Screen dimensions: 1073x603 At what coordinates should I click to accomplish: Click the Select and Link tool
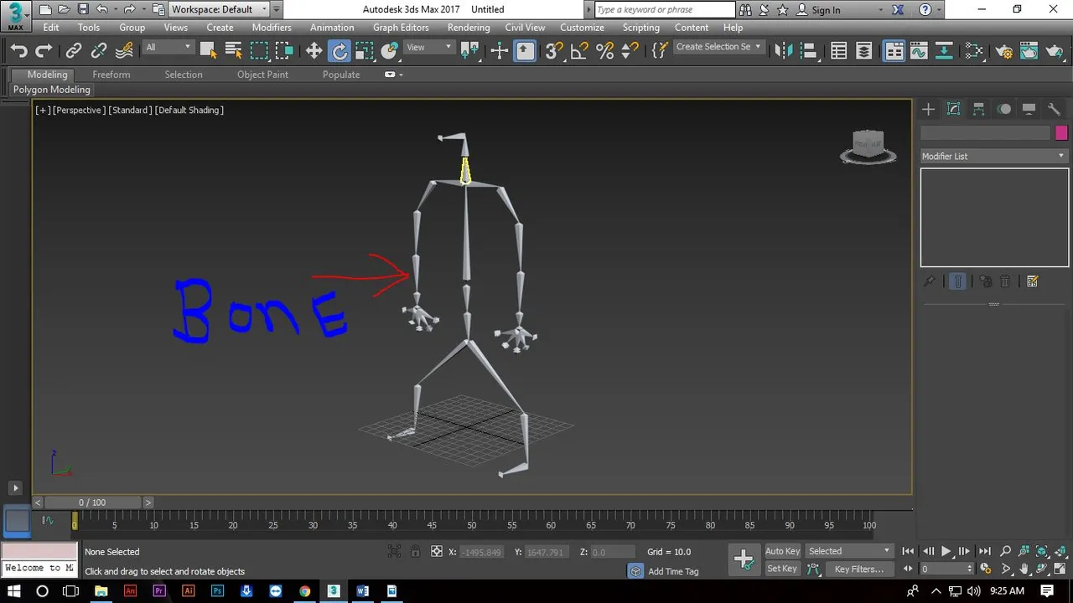pyautogui.click(x=74, y=51)
